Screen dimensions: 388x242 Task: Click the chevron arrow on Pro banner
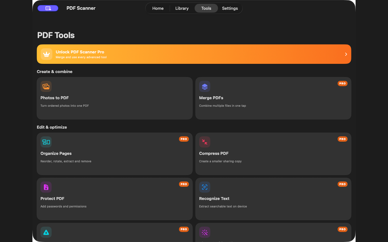pyautogui.click(x=346, y=54)
